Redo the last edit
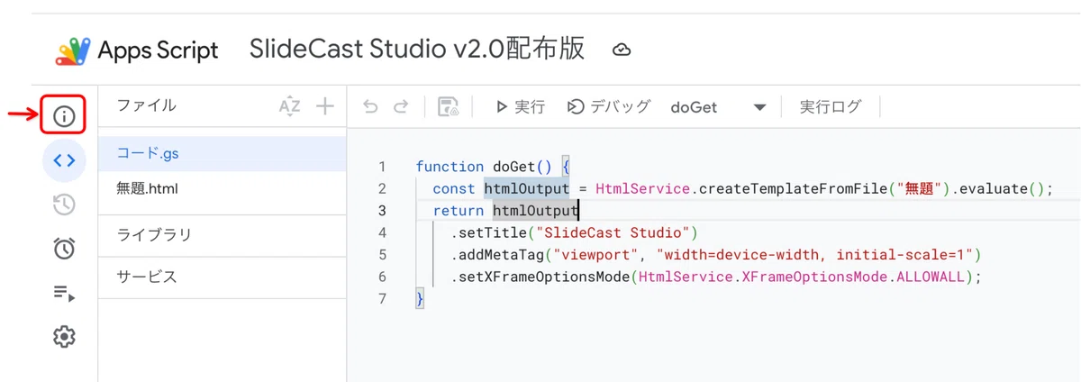Viewport: 1081px width, 382px height. [401, 107]
